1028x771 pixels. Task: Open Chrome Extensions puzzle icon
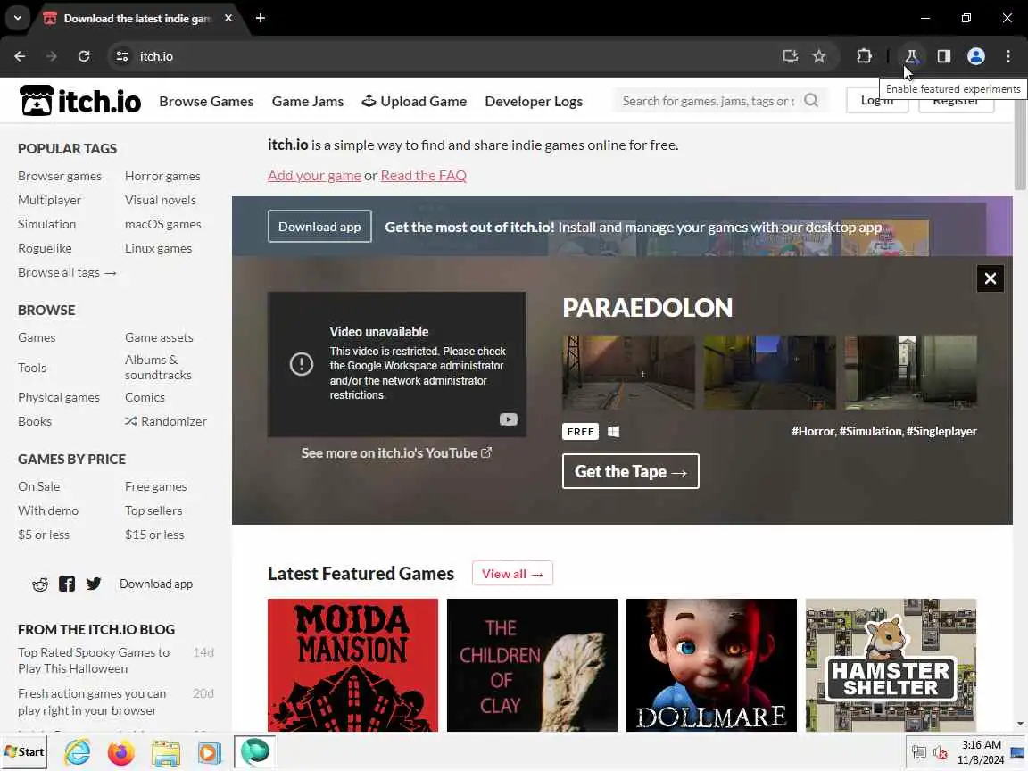(x=864, y=56)
